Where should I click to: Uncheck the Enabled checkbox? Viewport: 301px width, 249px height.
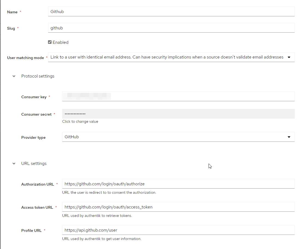pyautogui.click(x=50, y=42)
